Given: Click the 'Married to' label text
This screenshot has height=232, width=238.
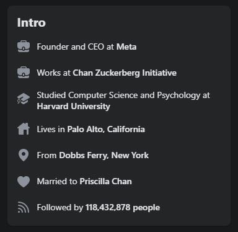Looking at the screenshot, I should pos(57,181).
